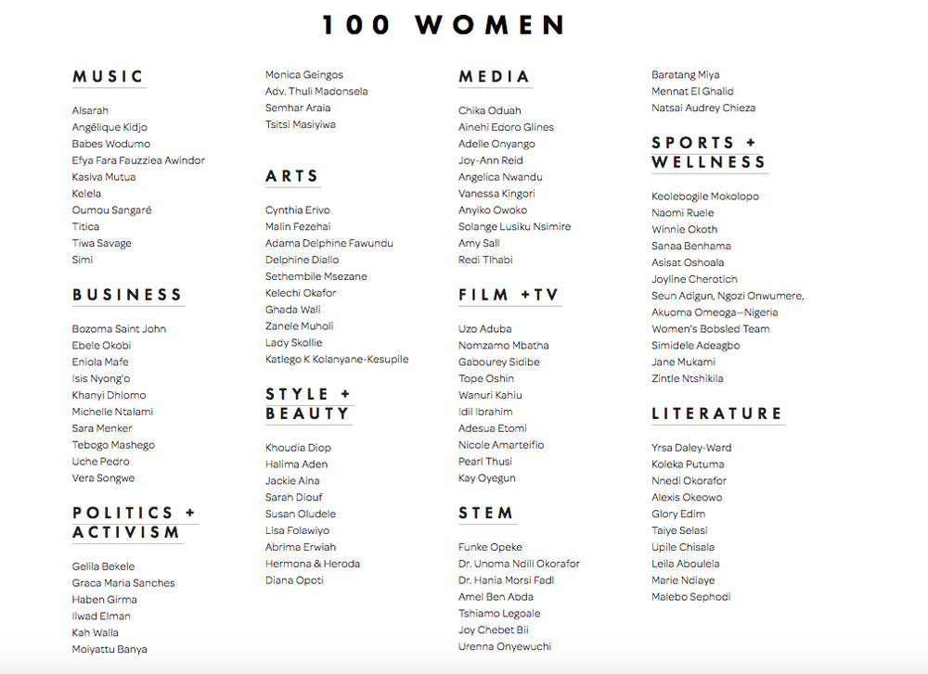Select Urenna Onyewuchi

click(x=504, y=646)
